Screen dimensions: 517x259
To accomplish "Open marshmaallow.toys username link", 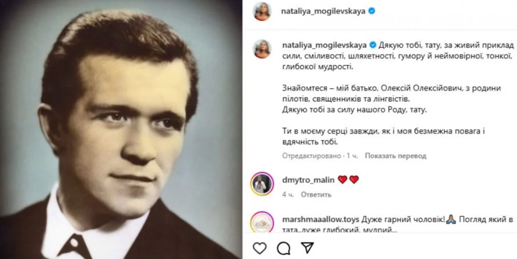I will tap(320, 220).
